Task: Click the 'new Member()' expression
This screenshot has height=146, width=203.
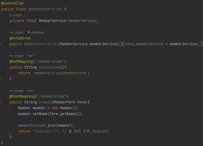Action: tap(64, 108)
